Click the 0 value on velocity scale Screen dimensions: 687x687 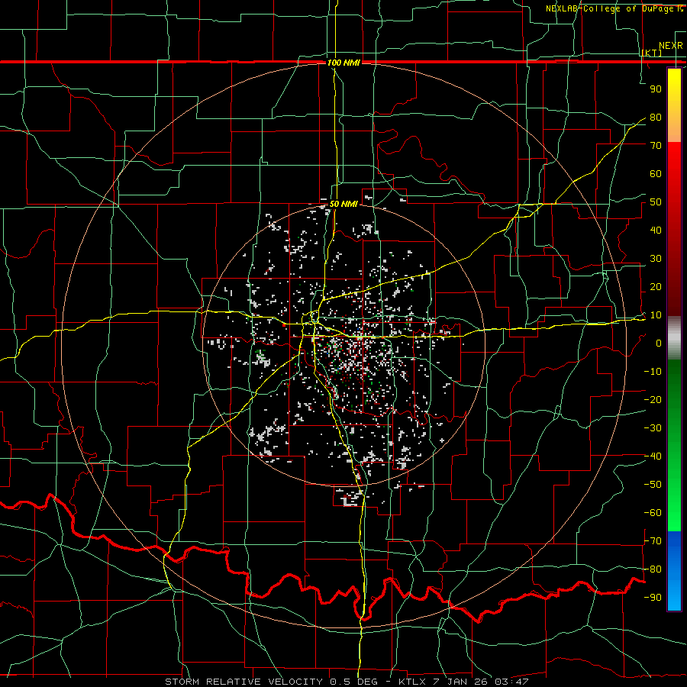[659, 343]
